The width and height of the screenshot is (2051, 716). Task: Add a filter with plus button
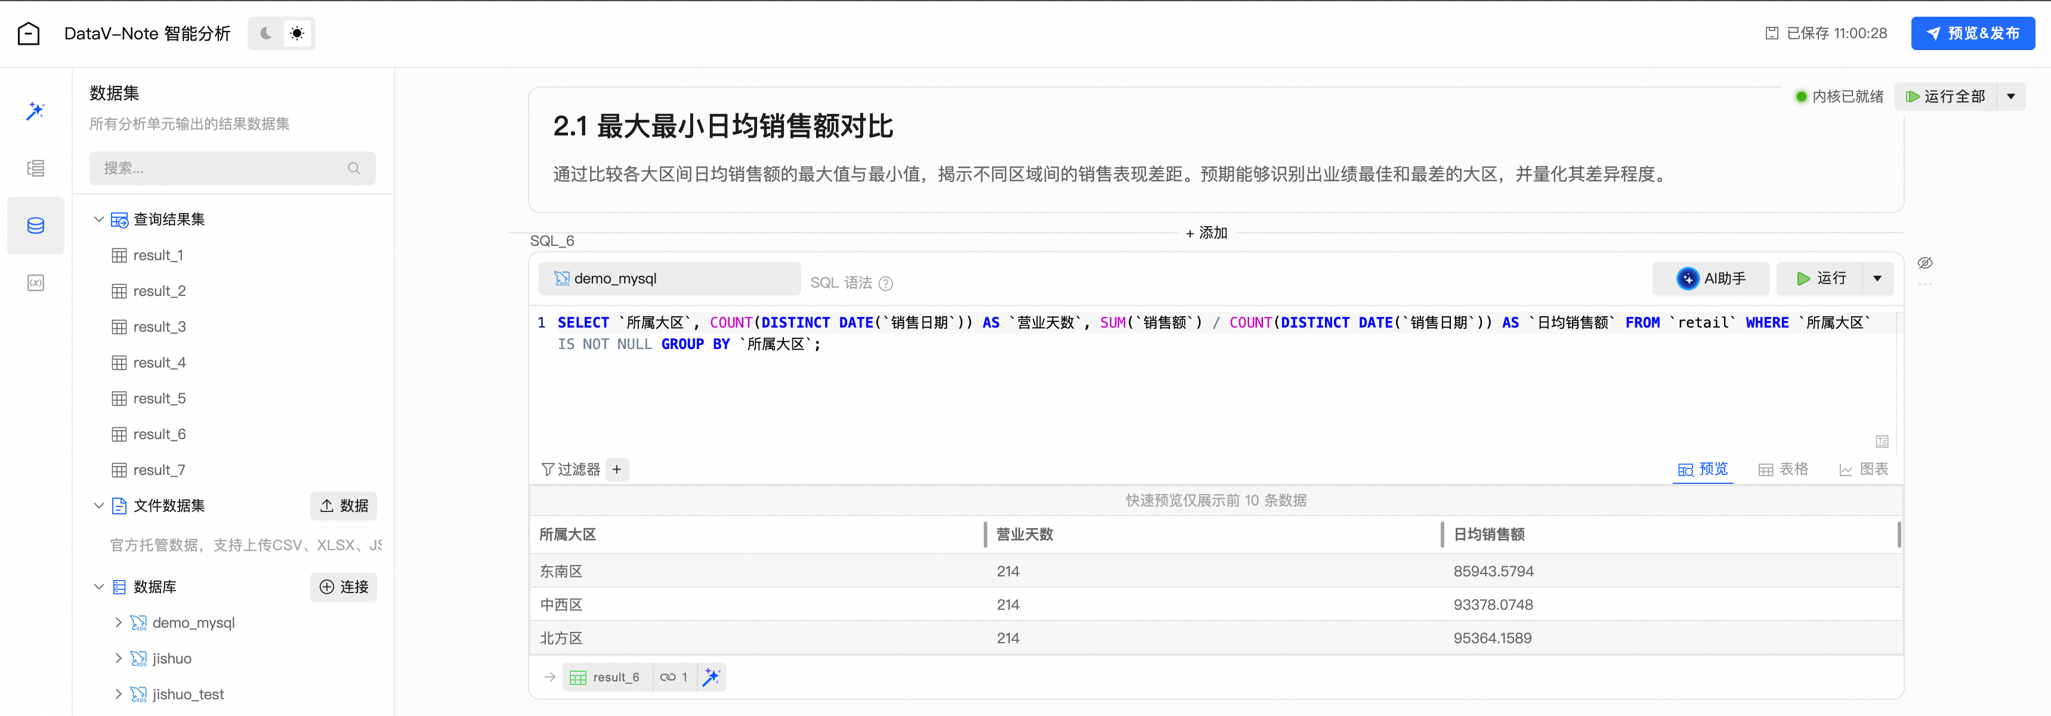[616, 469]
